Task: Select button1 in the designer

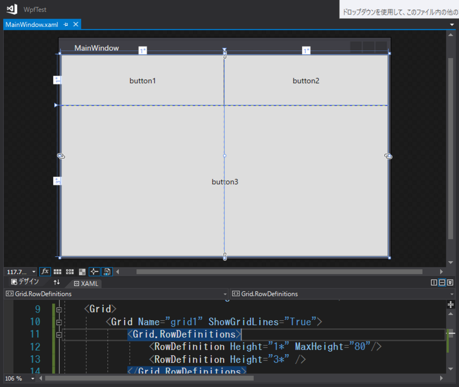Action: (x=142, y=81)
